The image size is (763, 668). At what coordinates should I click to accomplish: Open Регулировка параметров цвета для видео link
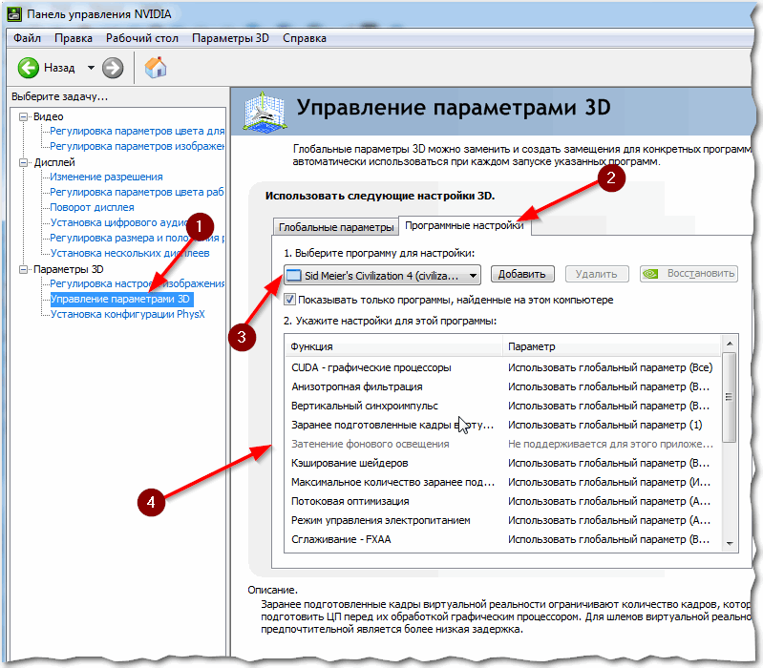click(138, 132)
